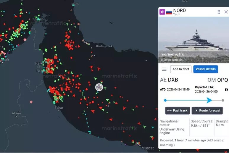Open the hamburger menu in vessel panel
Viewport: 229px width, 153px height.
coord(164,69)
